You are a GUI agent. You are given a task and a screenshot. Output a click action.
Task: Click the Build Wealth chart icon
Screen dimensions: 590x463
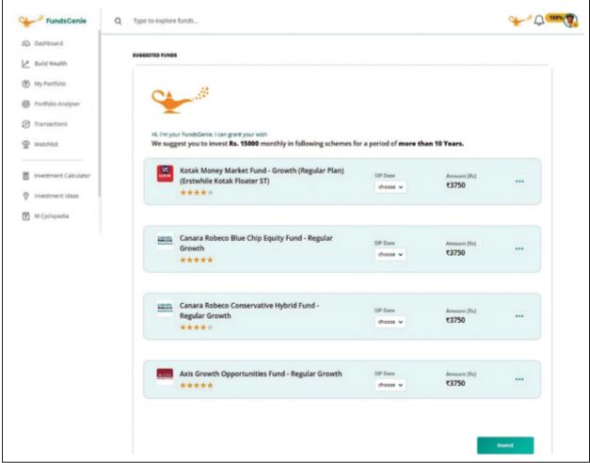[25, 64]
